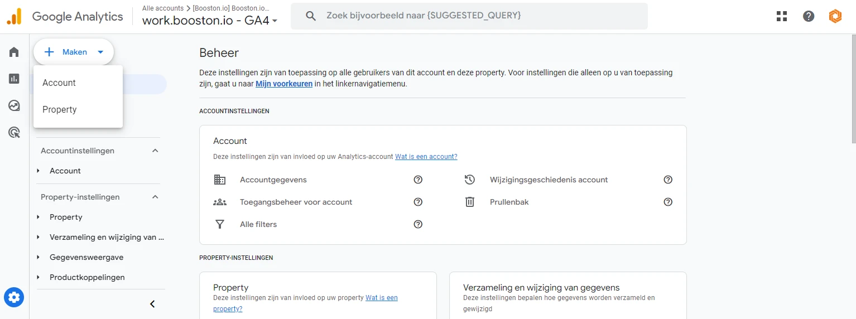856x319 pixels.
Task: Follow the Mijn voorkeuren link
Action: coord(284,84)
